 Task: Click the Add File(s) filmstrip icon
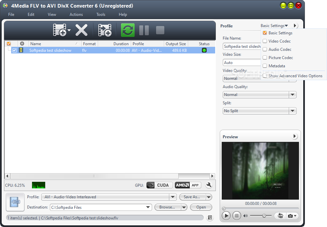tap(60, 30)
